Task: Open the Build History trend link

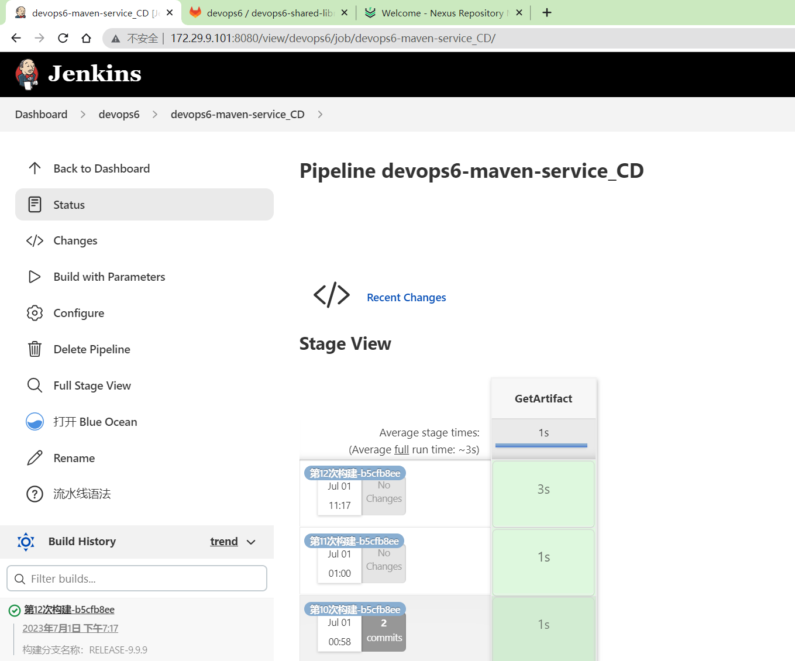Action: click(224, 542)
